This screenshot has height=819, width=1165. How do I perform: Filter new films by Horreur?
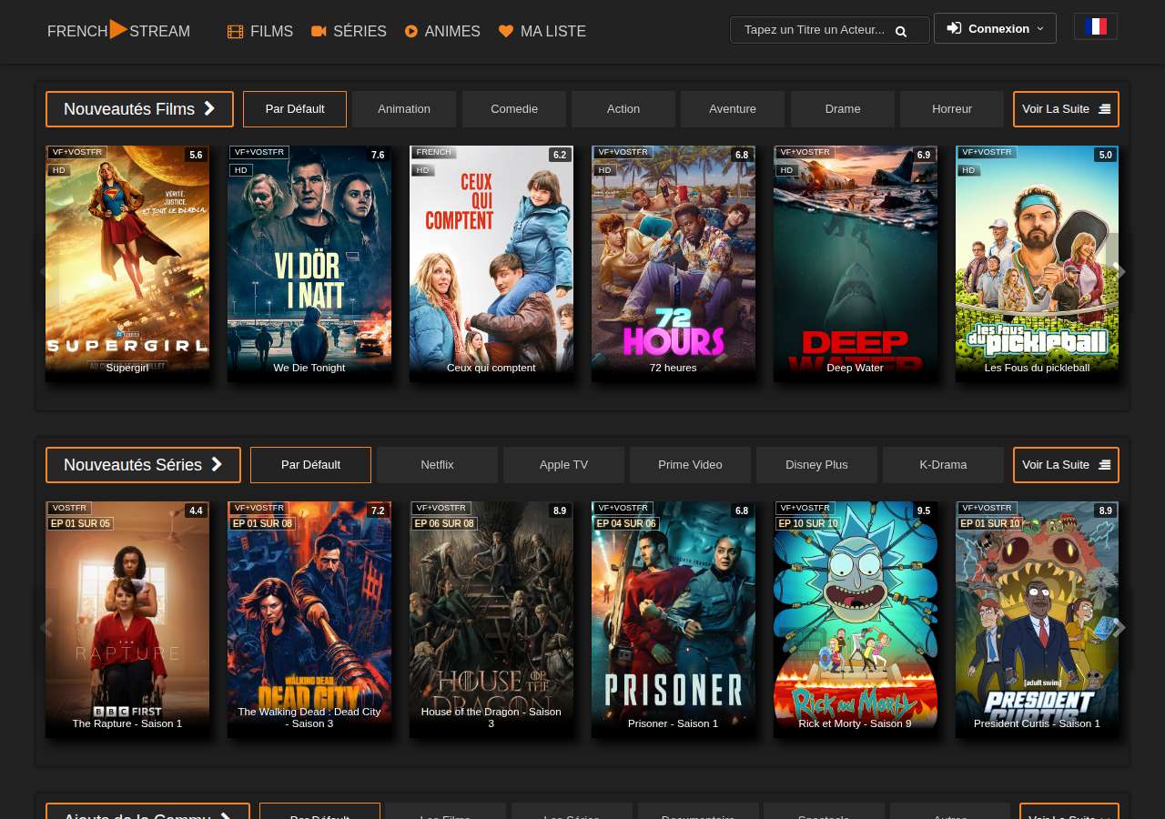click(952, 109)
